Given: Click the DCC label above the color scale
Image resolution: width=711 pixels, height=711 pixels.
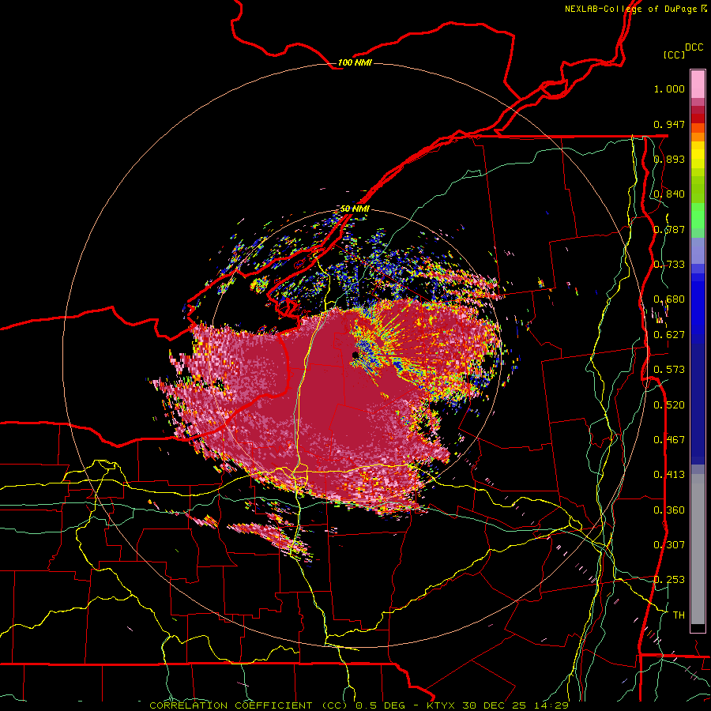Looking at the screenshot, I should point(694,47).
